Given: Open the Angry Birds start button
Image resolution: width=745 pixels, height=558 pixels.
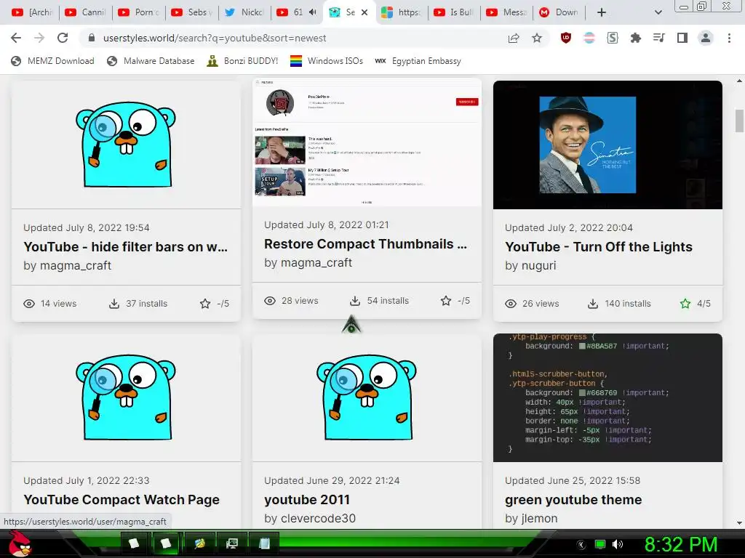Looking at the screenshot, I should coord(19,543).
